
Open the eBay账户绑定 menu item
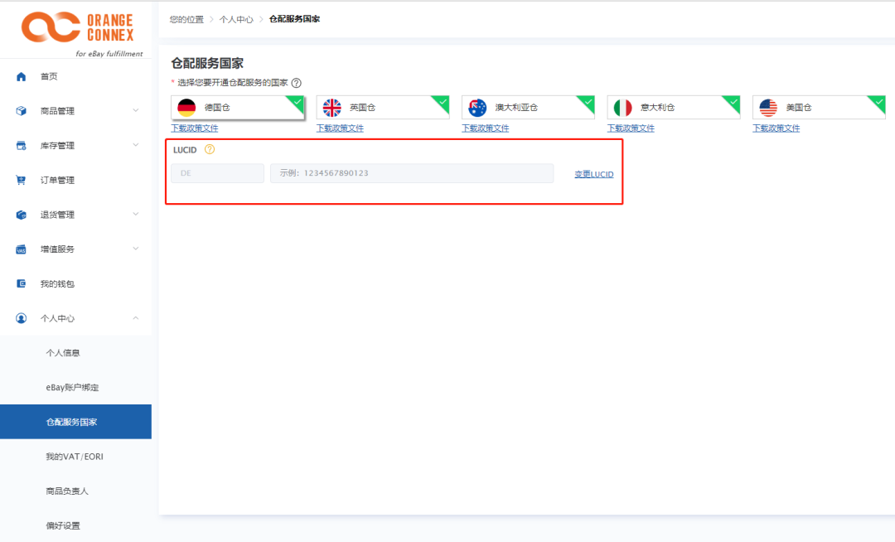(x=72, y=387)
